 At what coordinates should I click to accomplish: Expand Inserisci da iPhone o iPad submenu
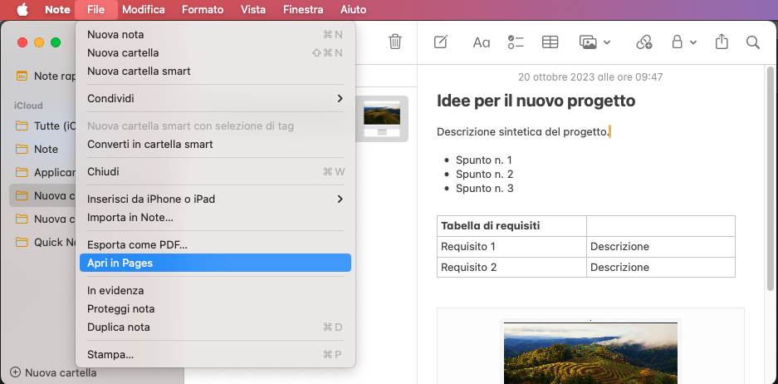[x=215, y=199]
